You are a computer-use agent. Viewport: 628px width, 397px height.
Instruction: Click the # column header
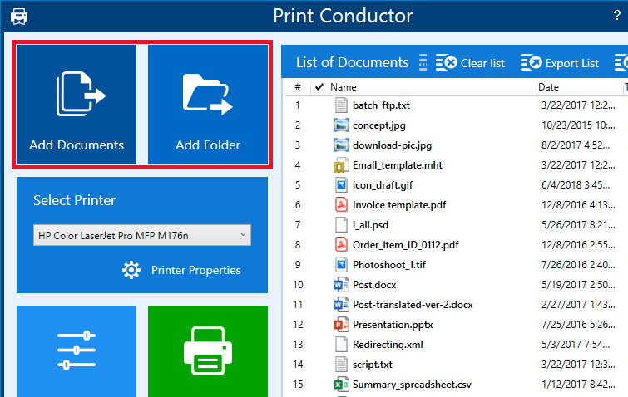click(298, 86)
